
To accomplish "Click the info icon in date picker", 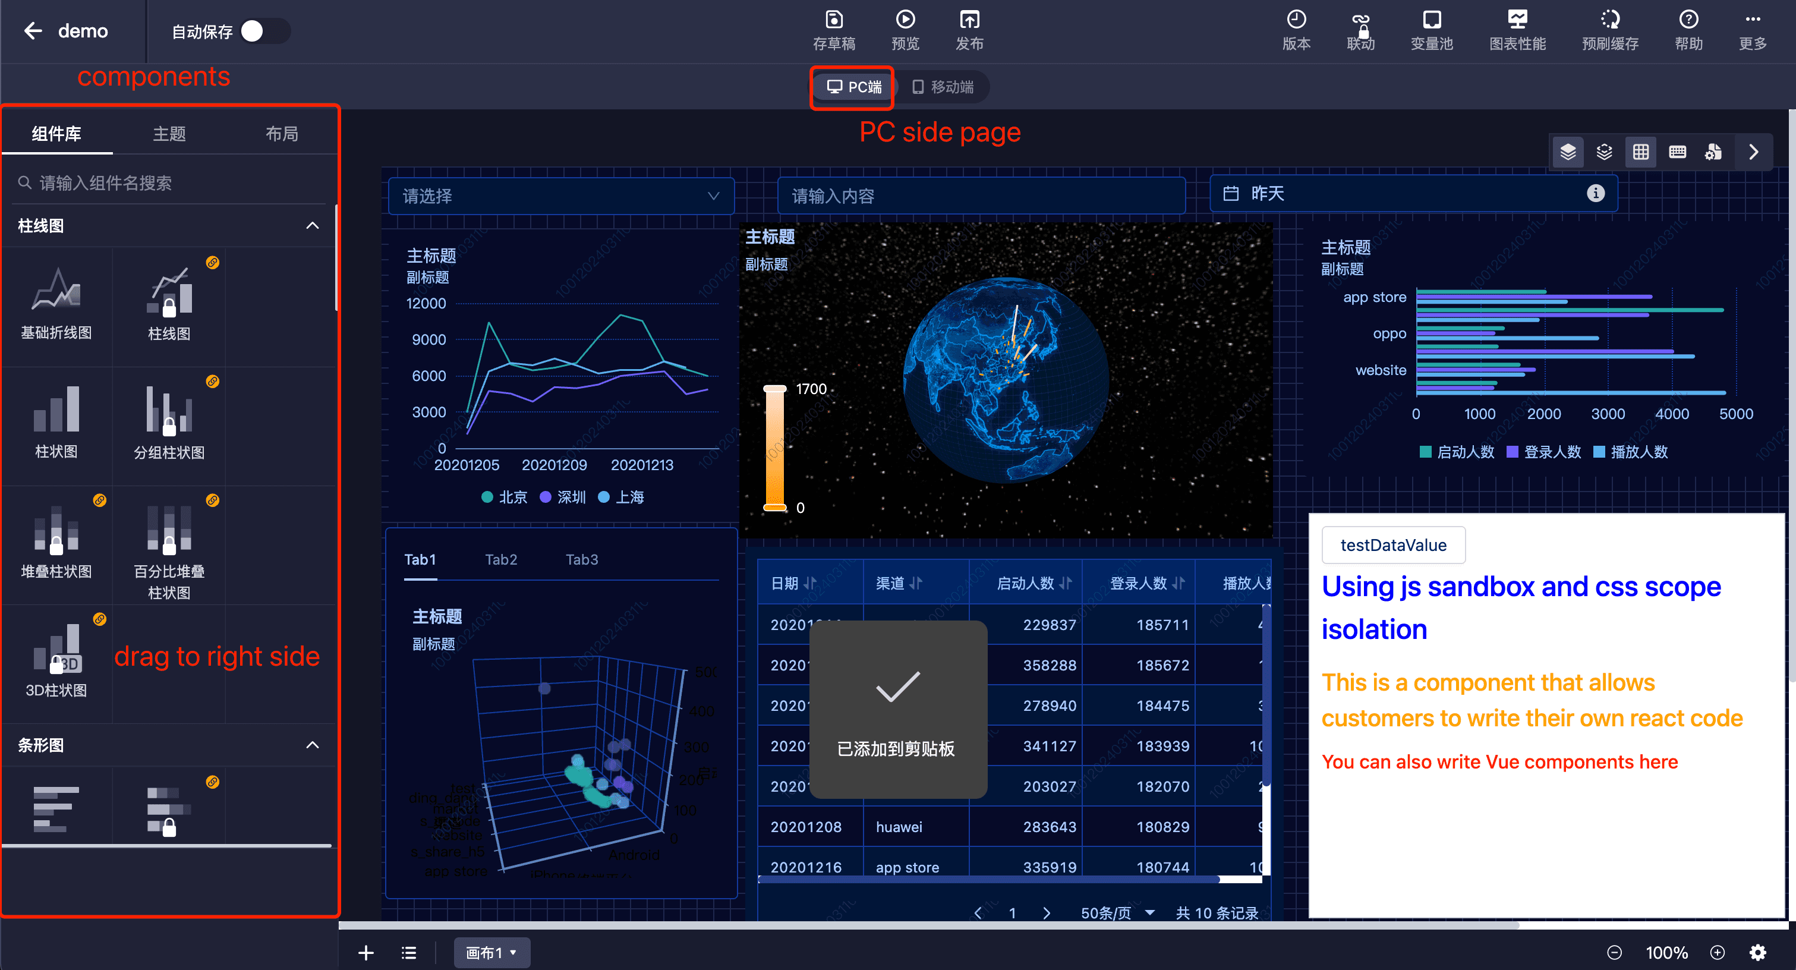I will click(x=1595, y=193).
